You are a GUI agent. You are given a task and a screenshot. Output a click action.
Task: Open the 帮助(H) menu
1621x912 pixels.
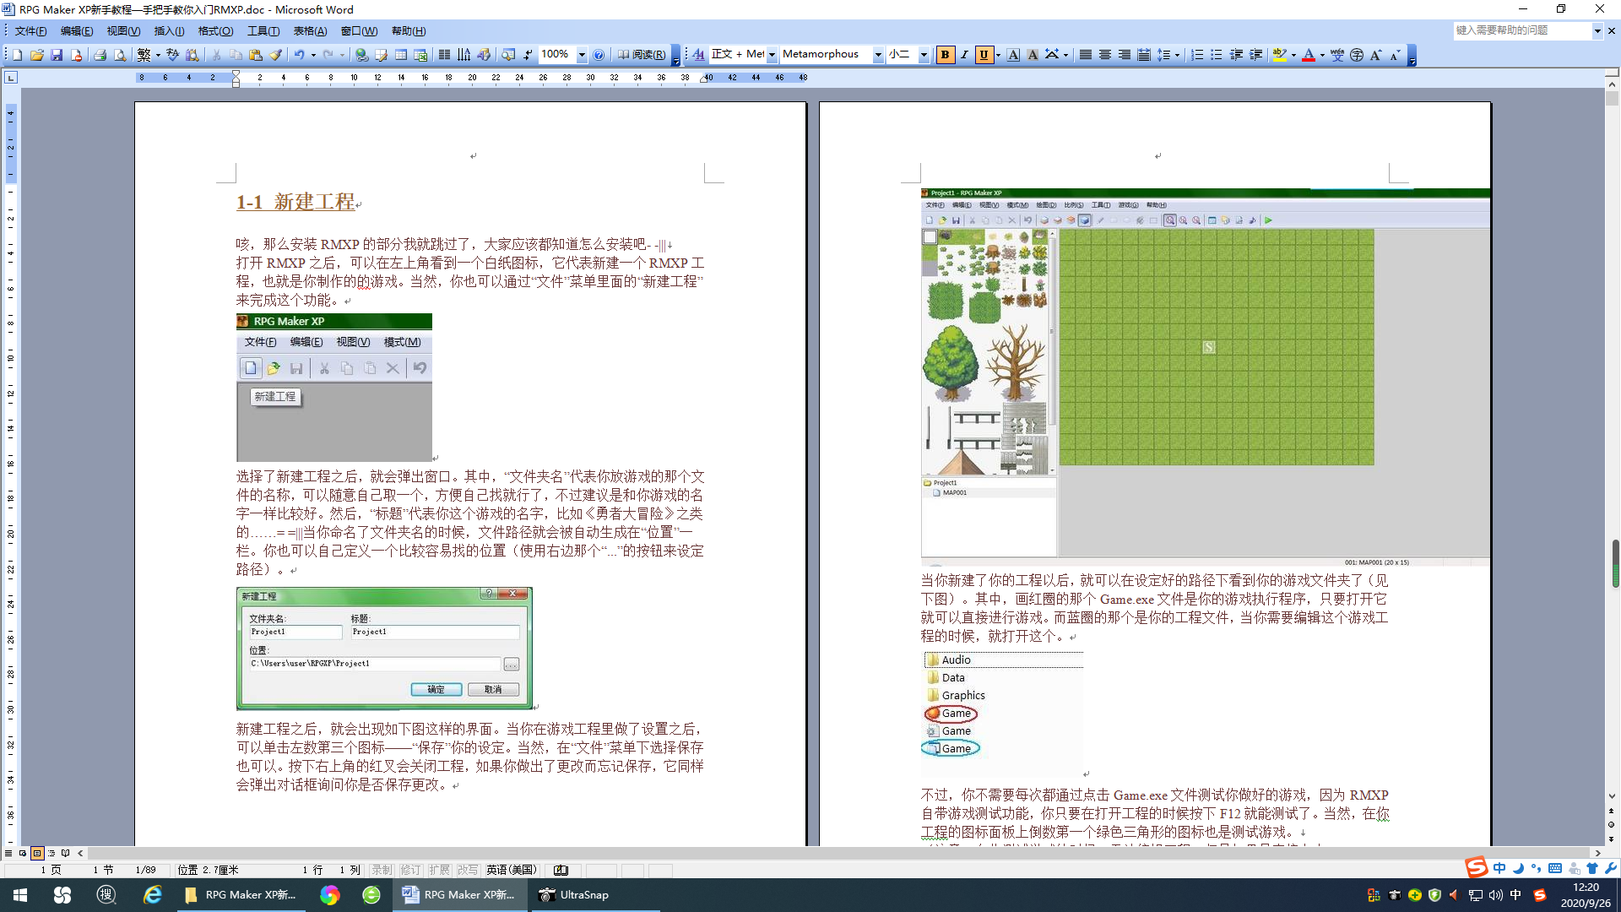[409, 31]
